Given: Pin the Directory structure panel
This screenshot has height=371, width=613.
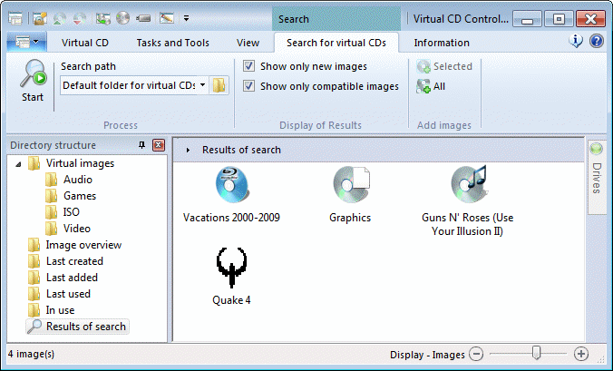Looking at the screenshot, I should coord(141,146).
